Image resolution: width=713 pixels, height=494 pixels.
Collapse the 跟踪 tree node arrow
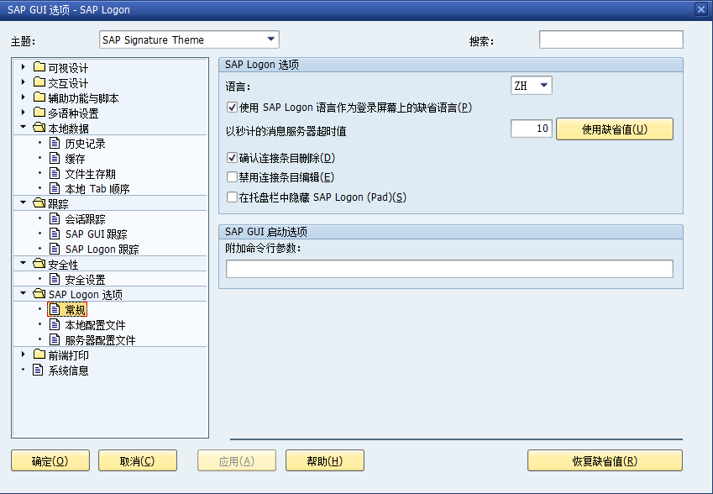point(24,202)
